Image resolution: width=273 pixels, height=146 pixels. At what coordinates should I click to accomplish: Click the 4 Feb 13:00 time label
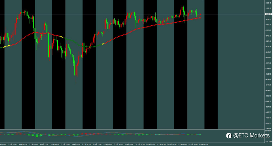(34, 144)
